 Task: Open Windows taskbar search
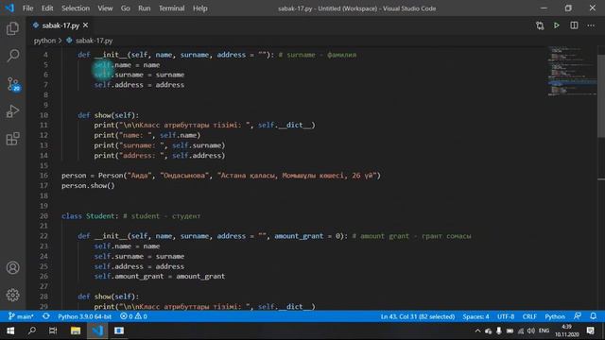click(32, 331)
